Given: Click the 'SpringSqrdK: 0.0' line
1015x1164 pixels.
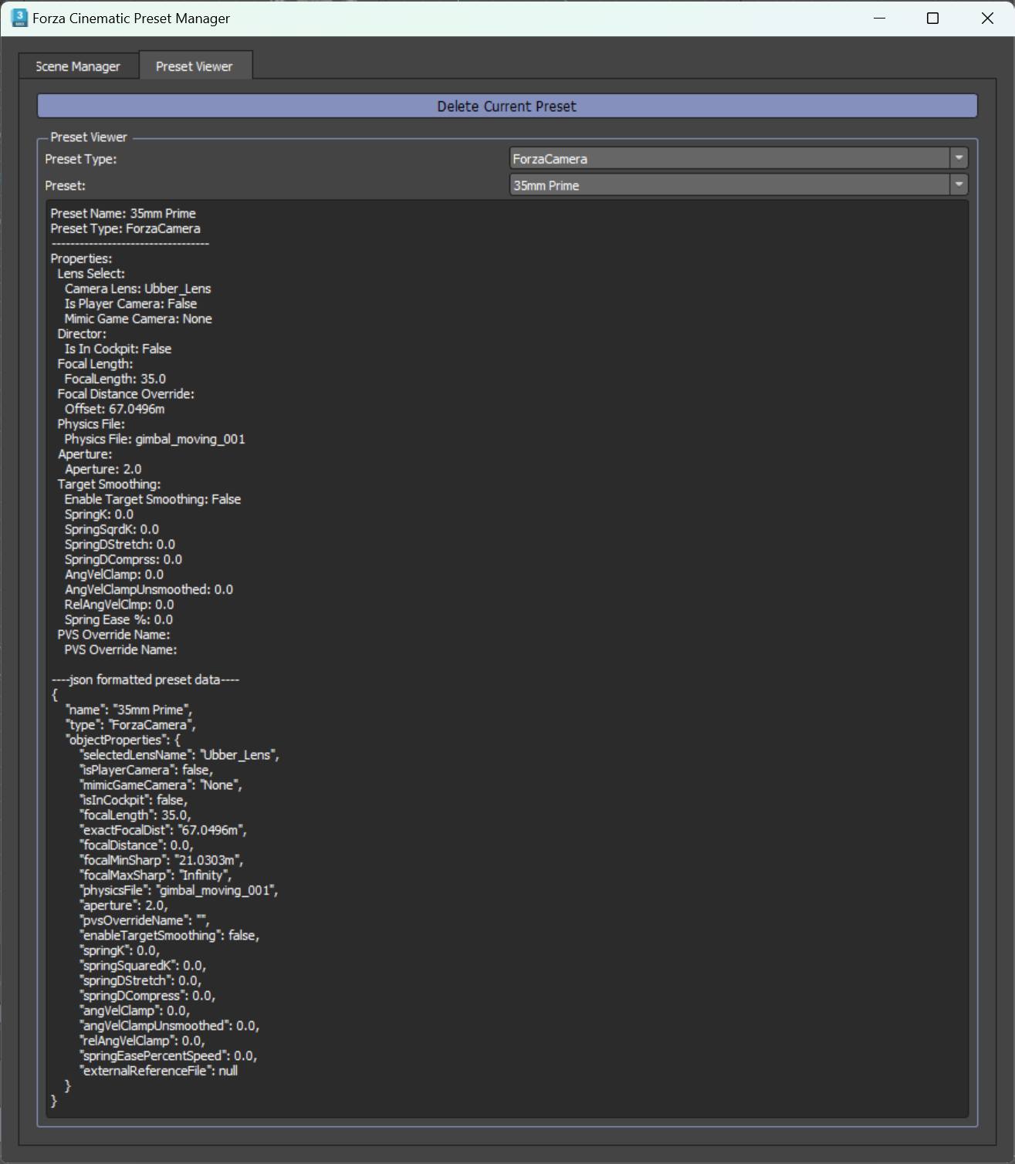Looking at the screenshot, I should [112, 530].
